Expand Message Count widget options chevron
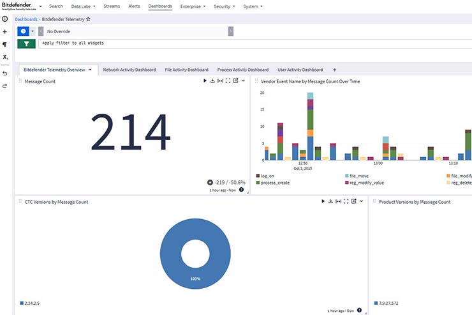Viewport: 472px width, 315px height. coord(243,81)
